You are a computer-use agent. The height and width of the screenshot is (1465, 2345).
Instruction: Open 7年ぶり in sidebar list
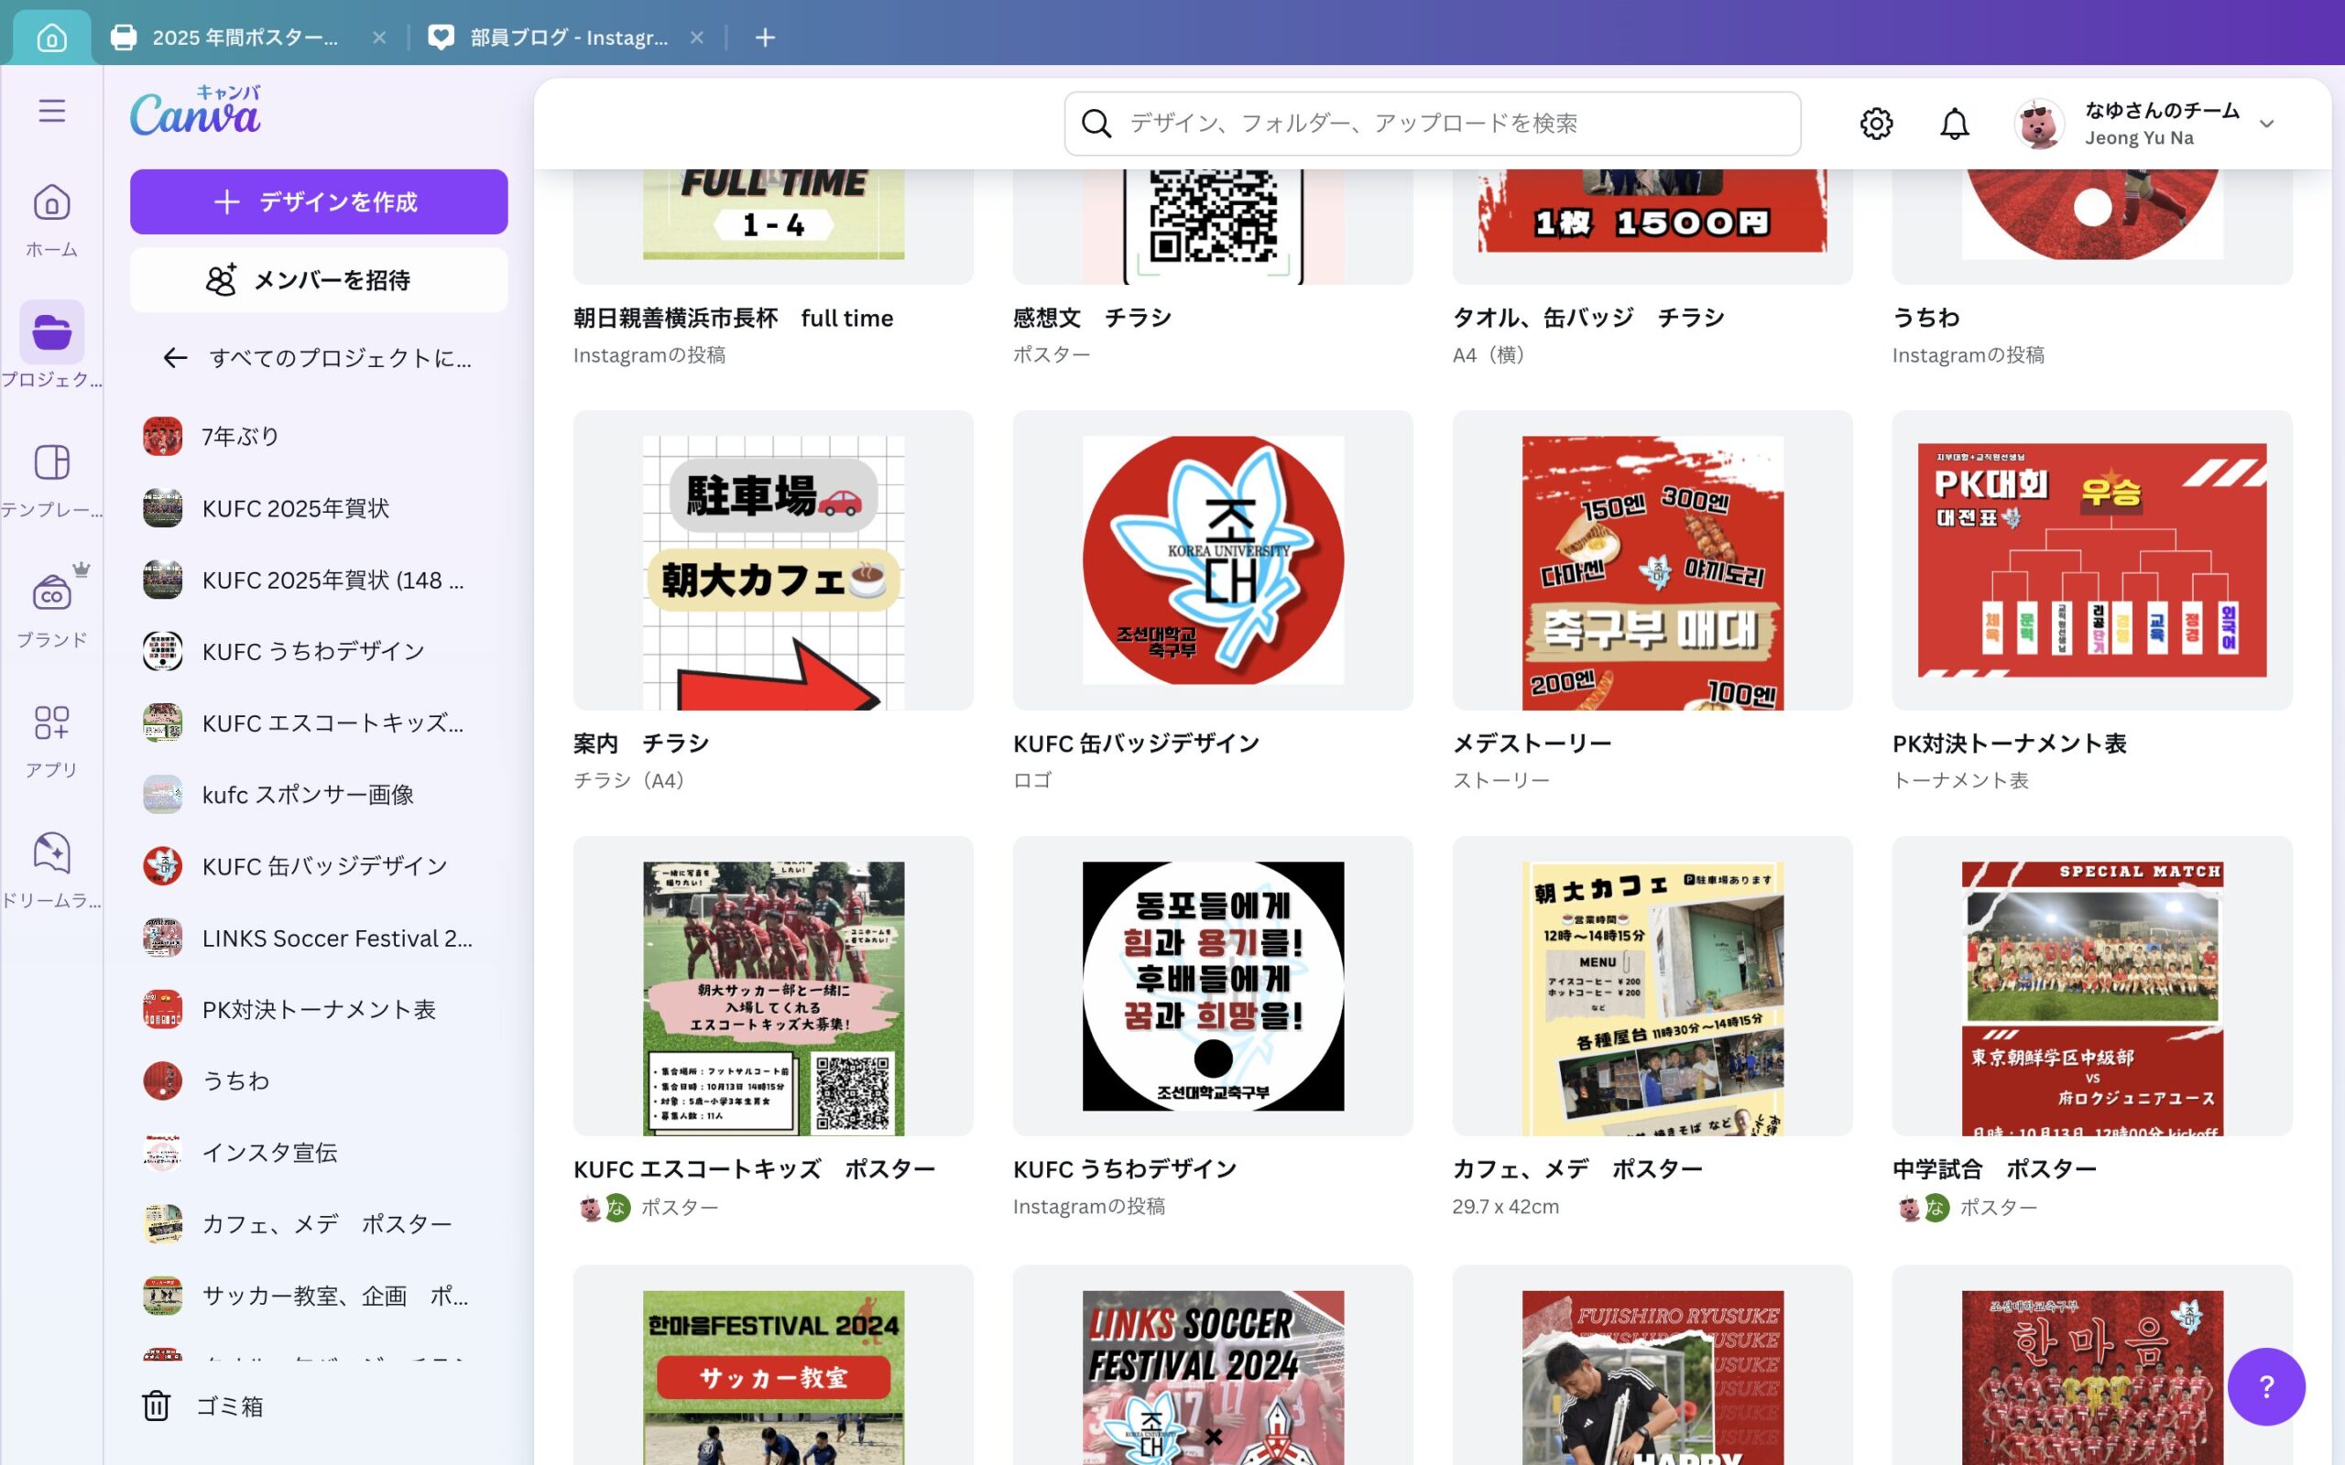click(x=319, y=437)
